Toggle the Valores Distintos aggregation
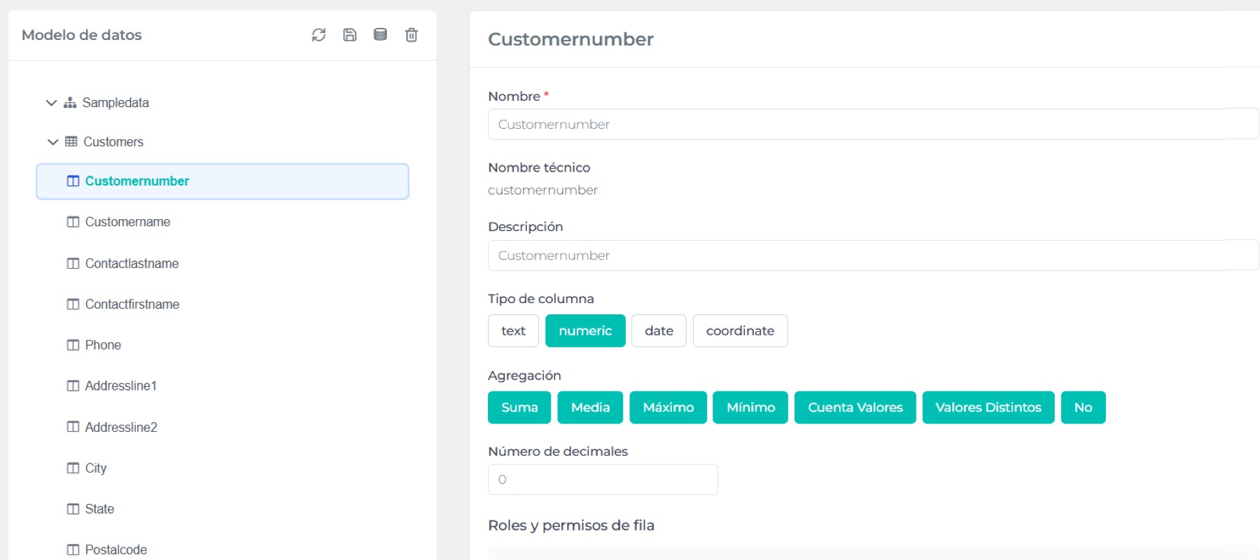This screenshot has width=1260, height=560. tap(988, 407)
